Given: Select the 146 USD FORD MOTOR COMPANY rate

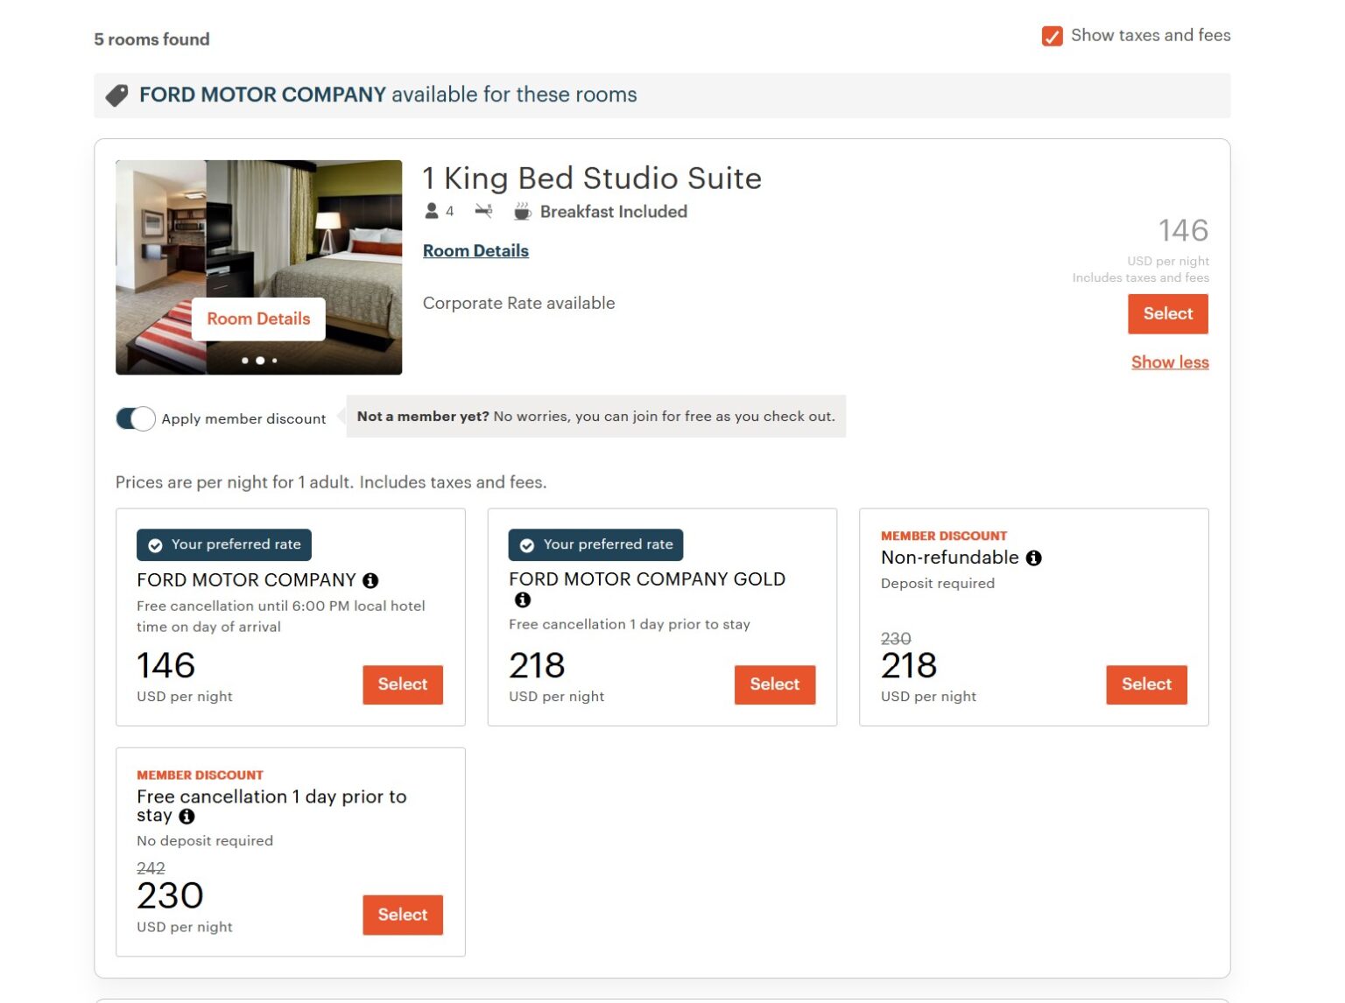Looking at the screenshot, I should (402, 684).
